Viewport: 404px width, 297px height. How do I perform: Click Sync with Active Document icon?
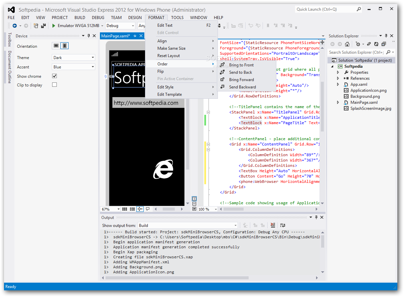click(369, 44)
